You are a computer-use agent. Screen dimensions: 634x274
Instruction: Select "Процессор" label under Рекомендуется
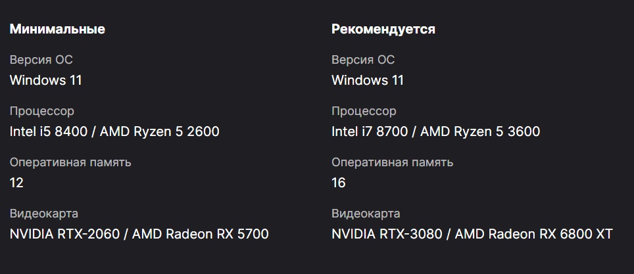coord(364,111)
